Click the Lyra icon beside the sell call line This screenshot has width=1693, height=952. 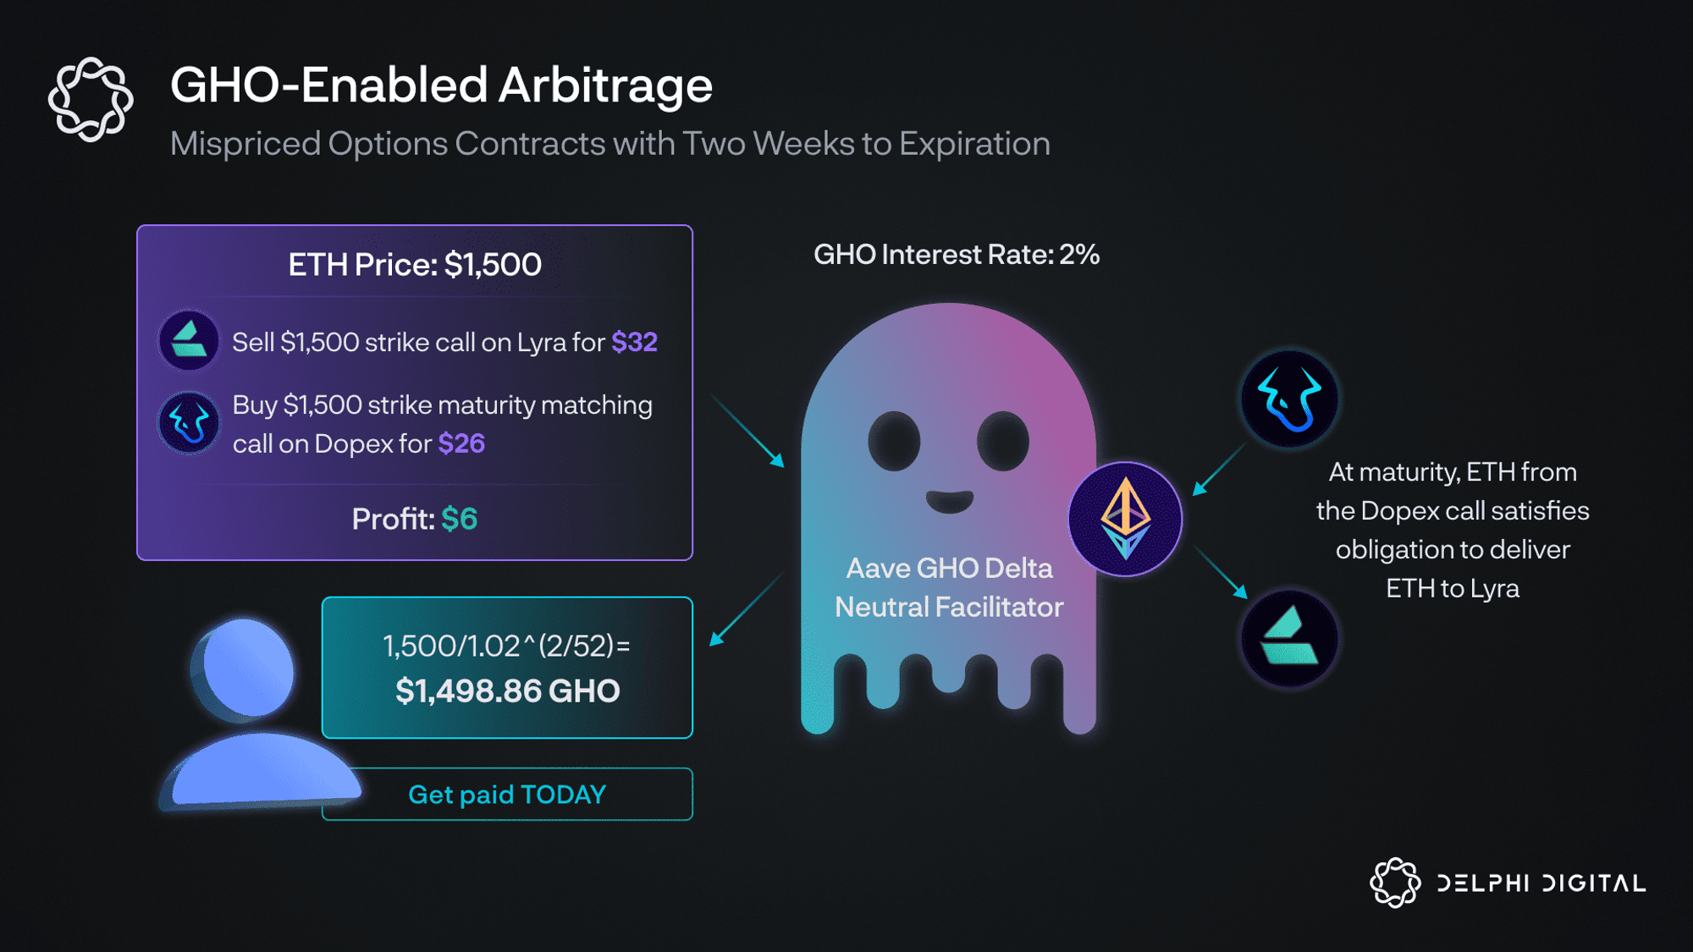point(189,340)
